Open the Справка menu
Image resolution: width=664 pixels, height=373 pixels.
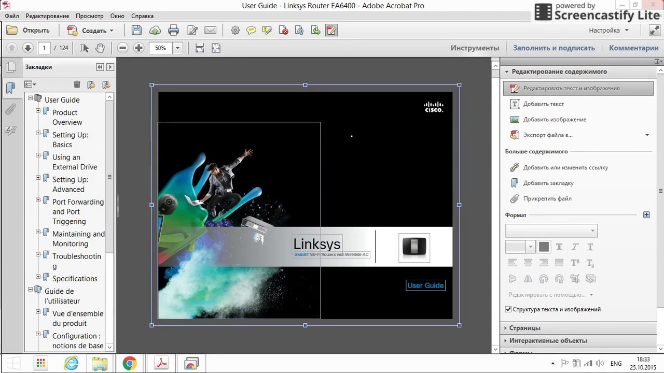142,16
